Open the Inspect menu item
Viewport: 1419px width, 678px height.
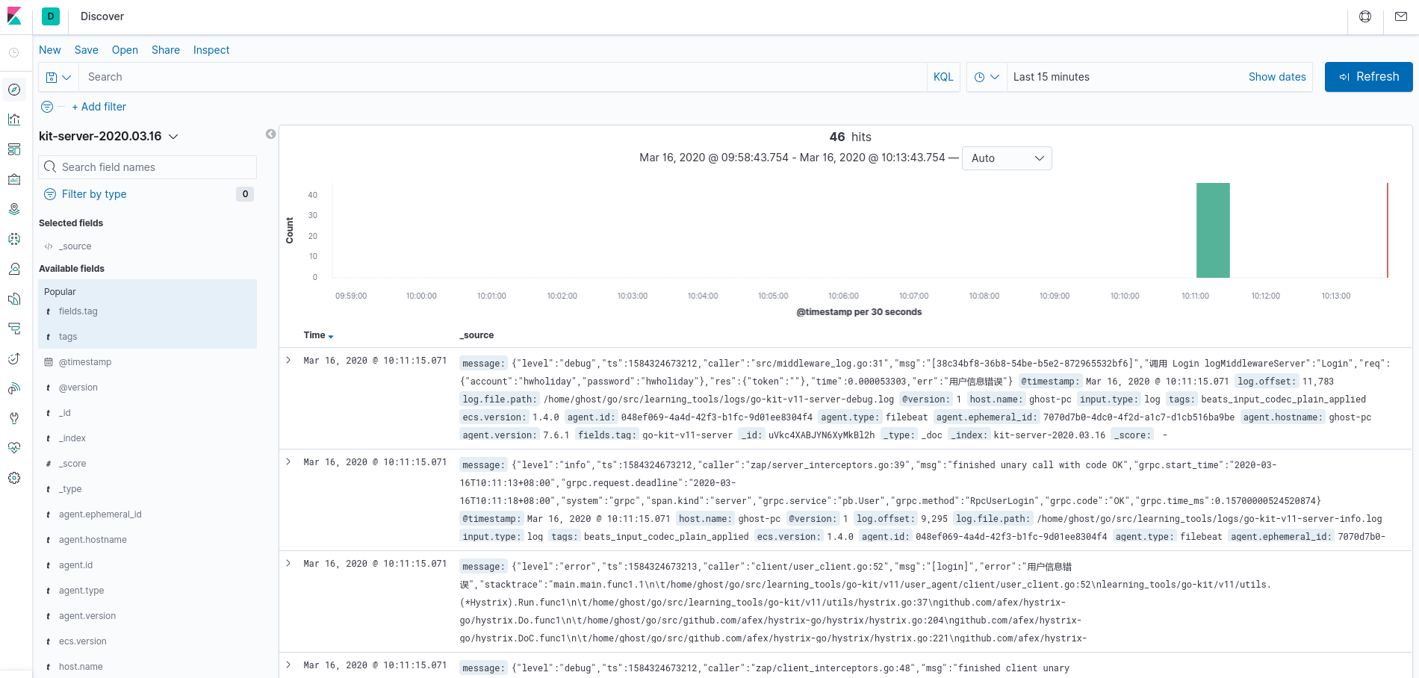click(211, 50)
